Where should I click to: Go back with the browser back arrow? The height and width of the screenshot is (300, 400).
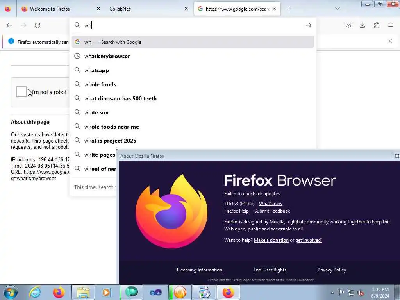pyautogui.click(x=9, y=25)
